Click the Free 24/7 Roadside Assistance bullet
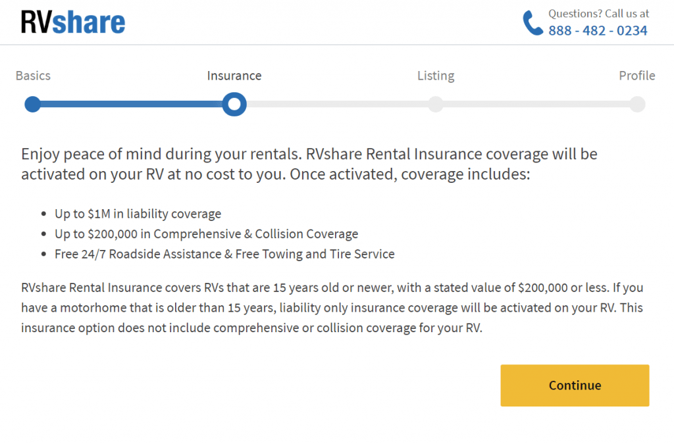Viewport: 674px width, 444px height. tap(224, 254)
